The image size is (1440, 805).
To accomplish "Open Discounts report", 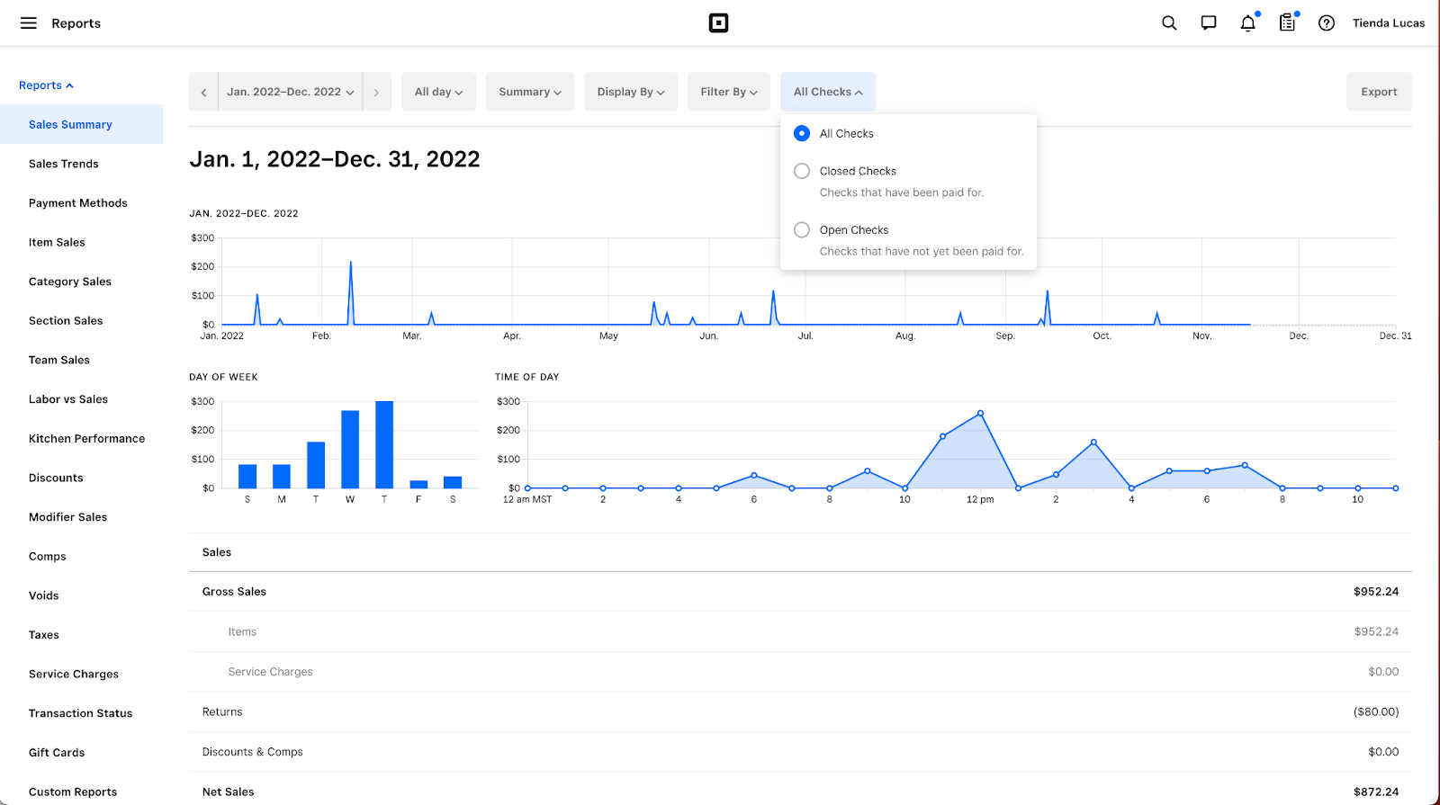I will coord(56,478).
